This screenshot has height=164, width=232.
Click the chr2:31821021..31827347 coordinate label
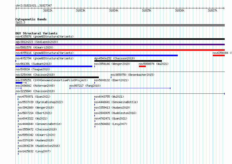(34, 5)
